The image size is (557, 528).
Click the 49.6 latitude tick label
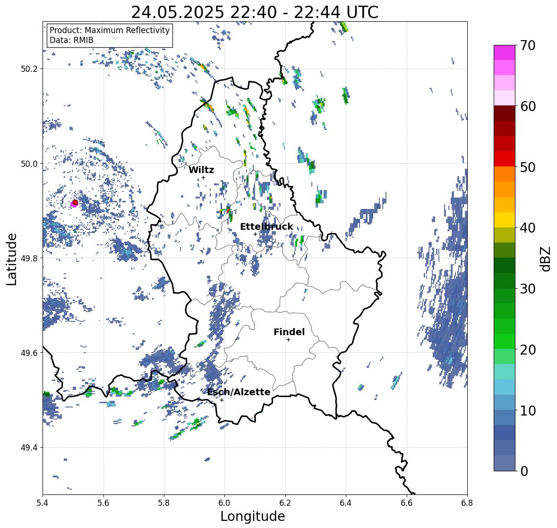pos(29,353)
